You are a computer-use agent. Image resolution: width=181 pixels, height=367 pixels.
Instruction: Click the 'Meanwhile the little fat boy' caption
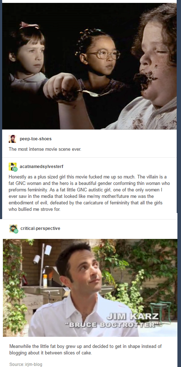pyautogui.click(x=85, y=349)
